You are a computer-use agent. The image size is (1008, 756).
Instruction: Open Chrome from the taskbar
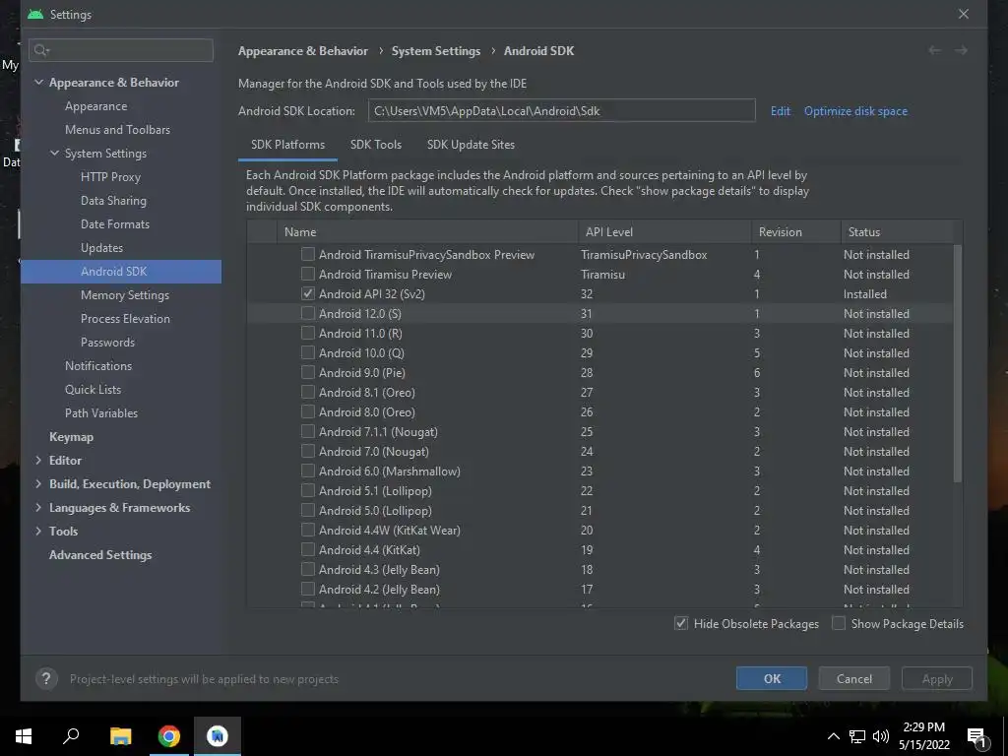[169, 736]
